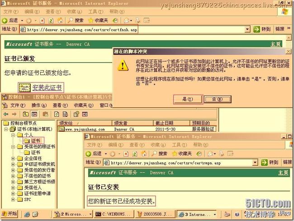Viewport: 294px width, 221px height.
Task: Open Search (搜索) in the lower IE window
Action: (159, 154)
